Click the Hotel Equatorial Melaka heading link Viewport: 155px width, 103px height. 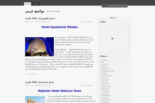point(60,27)
